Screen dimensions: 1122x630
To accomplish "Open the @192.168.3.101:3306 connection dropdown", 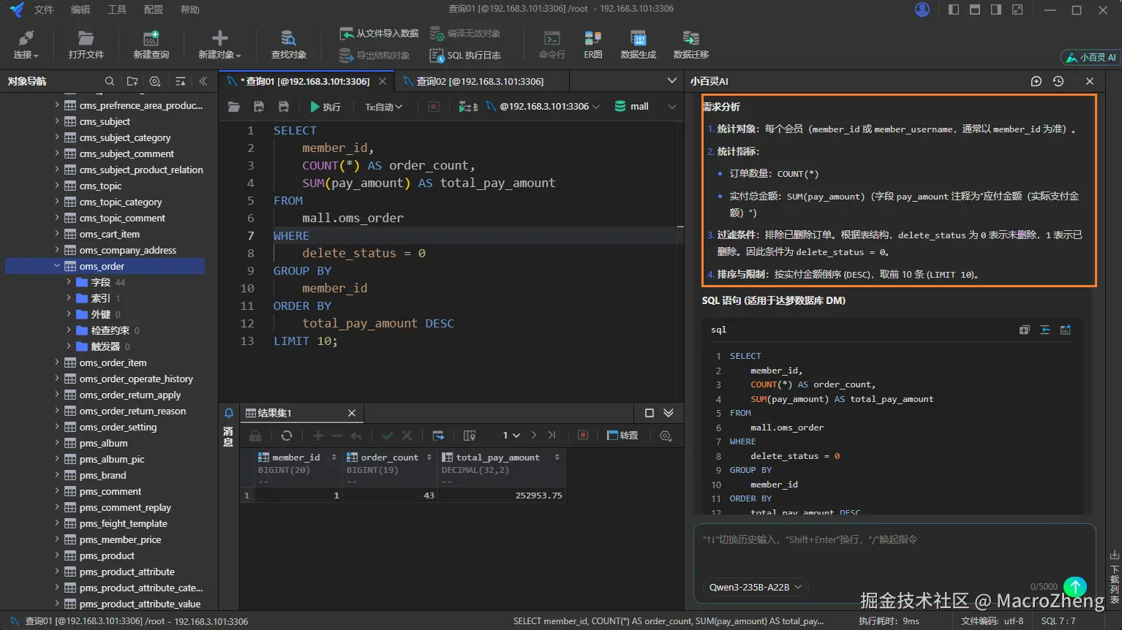I will tap(543, 107).
